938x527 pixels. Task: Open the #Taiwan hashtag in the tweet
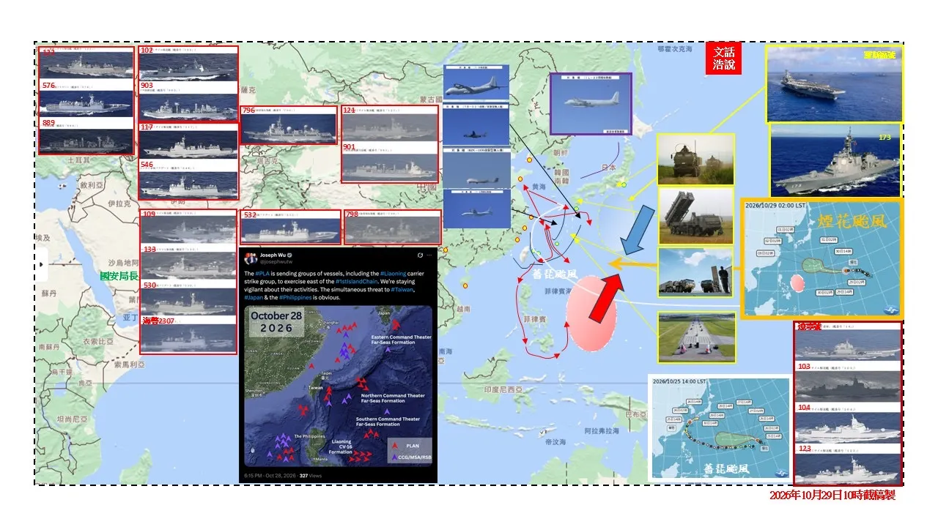(x=403, y=290)
